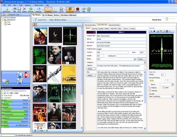Click the Applied Filter funnel icon
The width and height of the screenshot is (177, 137).
pos(35,20)
